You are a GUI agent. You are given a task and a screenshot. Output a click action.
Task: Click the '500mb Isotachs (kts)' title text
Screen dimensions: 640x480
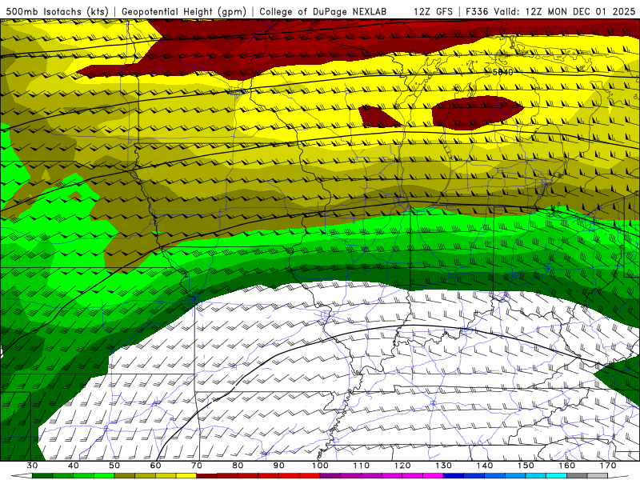[x=55, y=11]
